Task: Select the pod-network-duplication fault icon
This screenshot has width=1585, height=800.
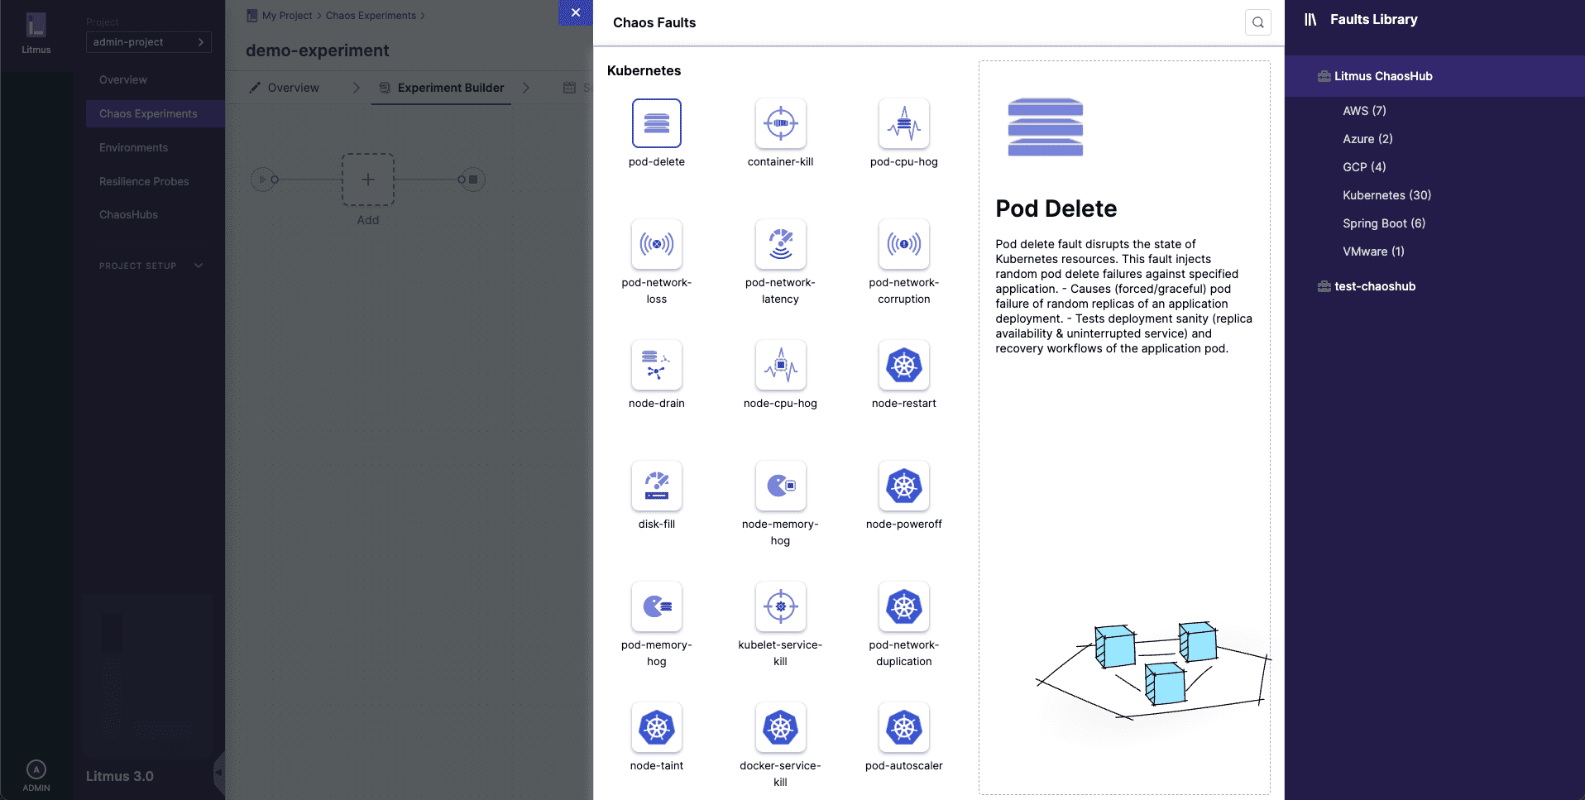Action: click(904, 606)
